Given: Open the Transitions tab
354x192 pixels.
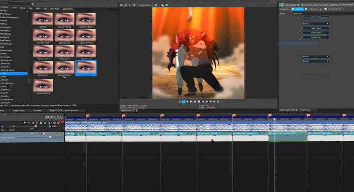Looking at the screenshot, I should point(37,111).
